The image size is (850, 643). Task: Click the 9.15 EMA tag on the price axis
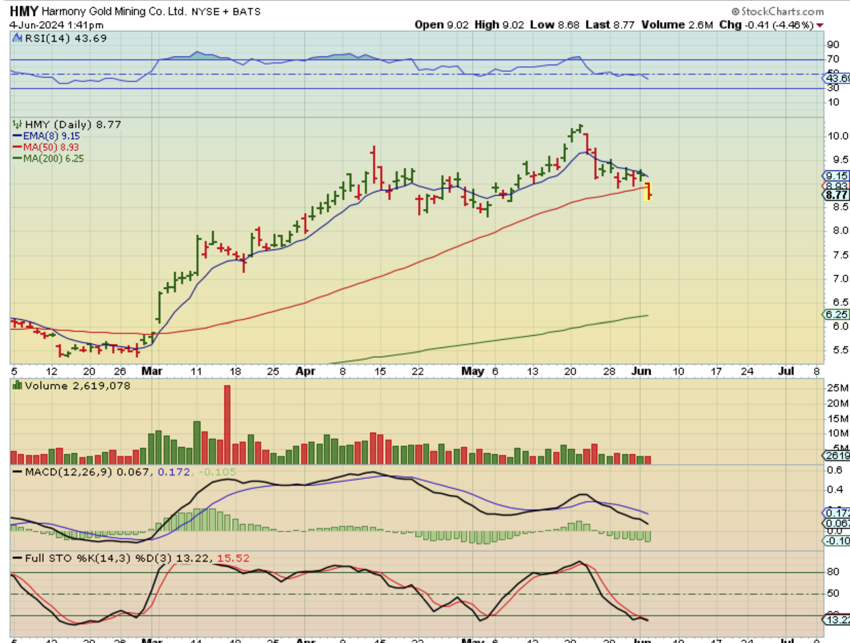tap(836, 176)
